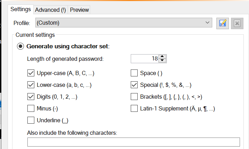Click the password length number field
This screenshot has height=149, width=249.
coord(145,59)
